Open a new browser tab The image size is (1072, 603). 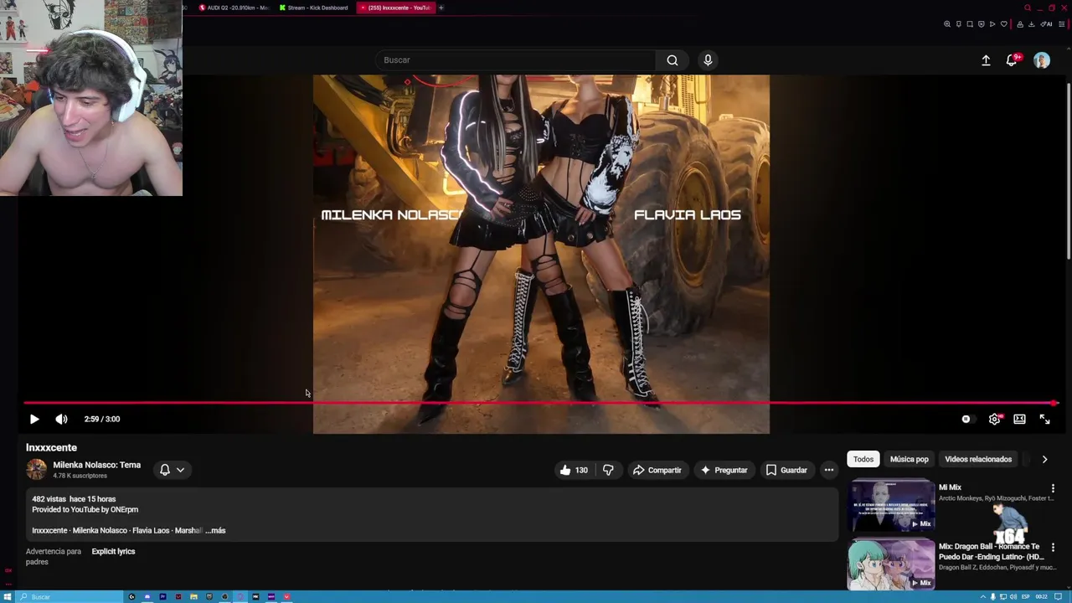click(441, 8)
